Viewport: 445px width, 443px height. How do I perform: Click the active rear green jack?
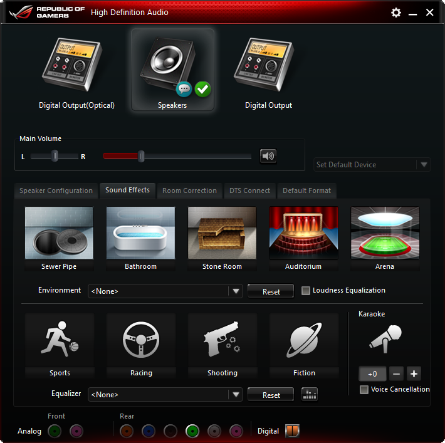(x=192, y=431)
